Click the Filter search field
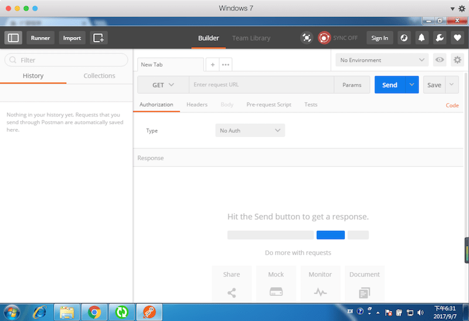The width and height of the screenshot is (469, 321). [x=66, y=60]
